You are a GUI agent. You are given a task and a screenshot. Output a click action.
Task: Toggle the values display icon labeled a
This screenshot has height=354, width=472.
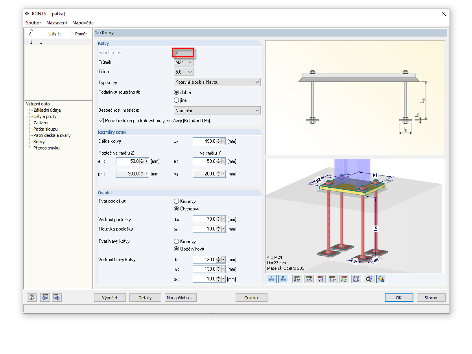(284, 279)
